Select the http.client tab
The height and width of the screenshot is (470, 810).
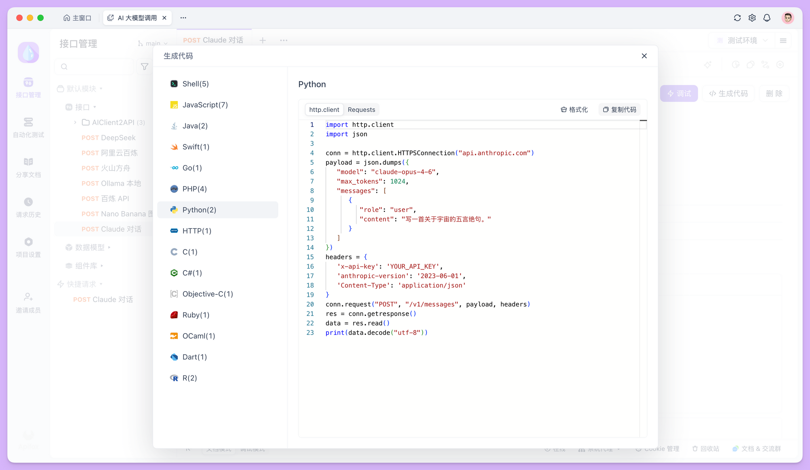[324, 110]
